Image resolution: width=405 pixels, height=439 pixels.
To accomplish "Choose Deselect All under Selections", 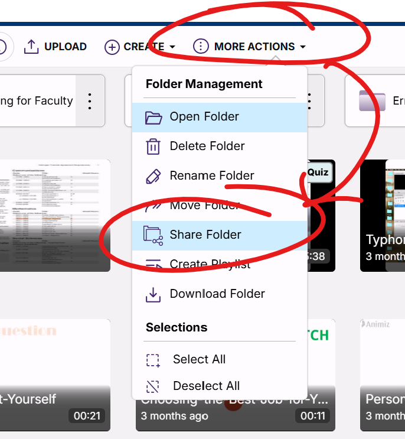I will pos(220,386).
